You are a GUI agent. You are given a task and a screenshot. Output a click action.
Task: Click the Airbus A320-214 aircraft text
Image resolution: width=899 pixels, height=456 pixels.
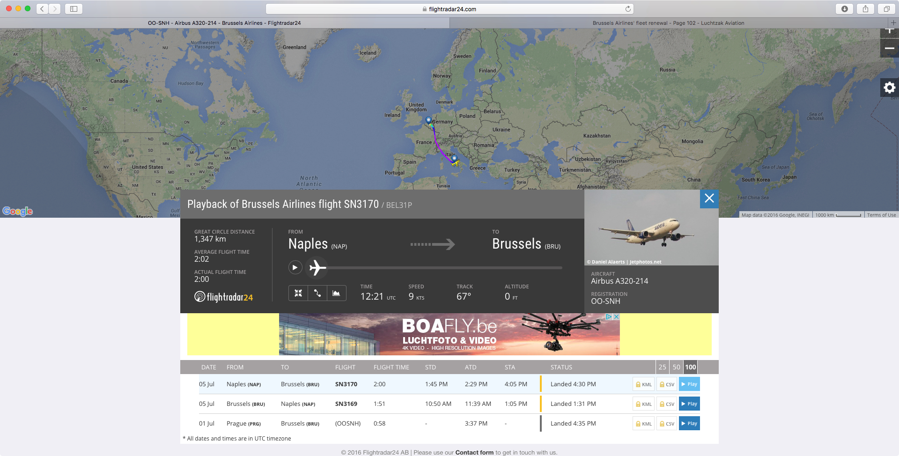click(x=619, y=281)
